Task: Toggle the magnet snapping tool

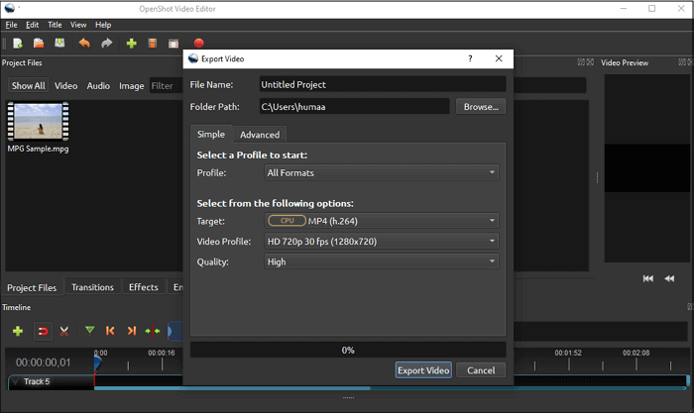Action: pyautogui.click(x=43, y=331)
